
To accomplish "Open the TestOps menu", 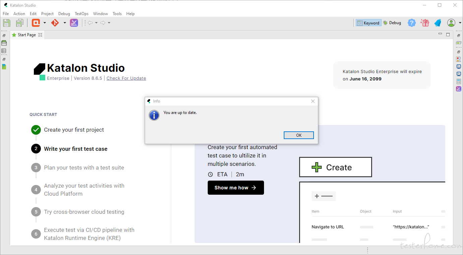I will click(81, 14).
